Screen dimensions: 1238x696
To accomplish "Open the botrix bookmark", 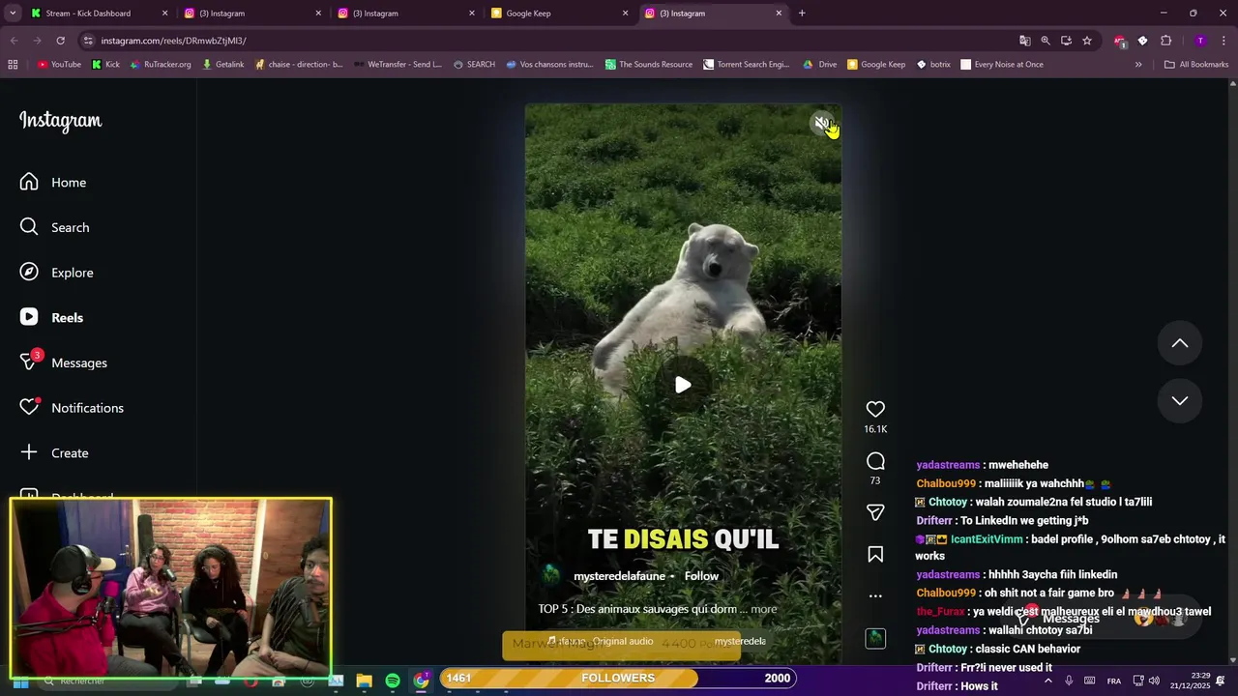I will (x=932, y=65).
